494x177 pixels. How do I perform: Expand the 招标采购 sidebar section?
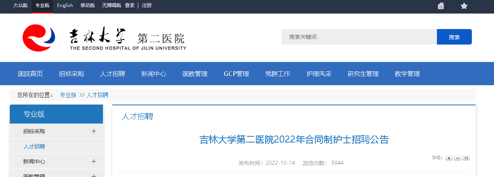(94, 131)
